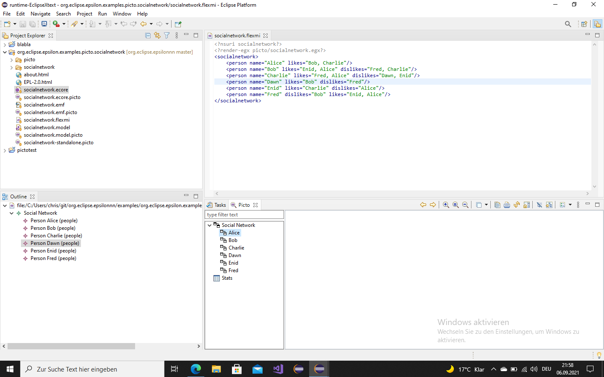Click the type filter text field
The image size is (604, 377).
point(244,215)
